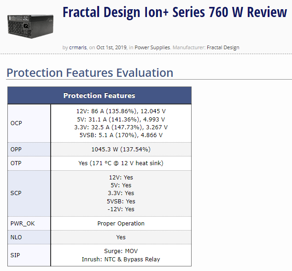
Task: Select the SCP row label
Action: pos(16,193)
